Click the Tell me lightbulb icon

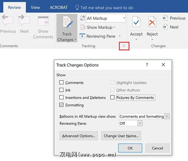point(77,7)
